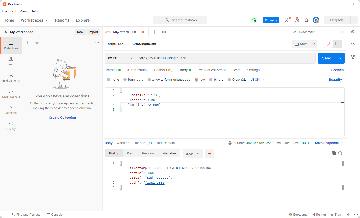Switch to the Pre-request Script tab
Image resolution: width=360 pixels, height=218 pixels.
pyautogui.click(x=212, y=70)
